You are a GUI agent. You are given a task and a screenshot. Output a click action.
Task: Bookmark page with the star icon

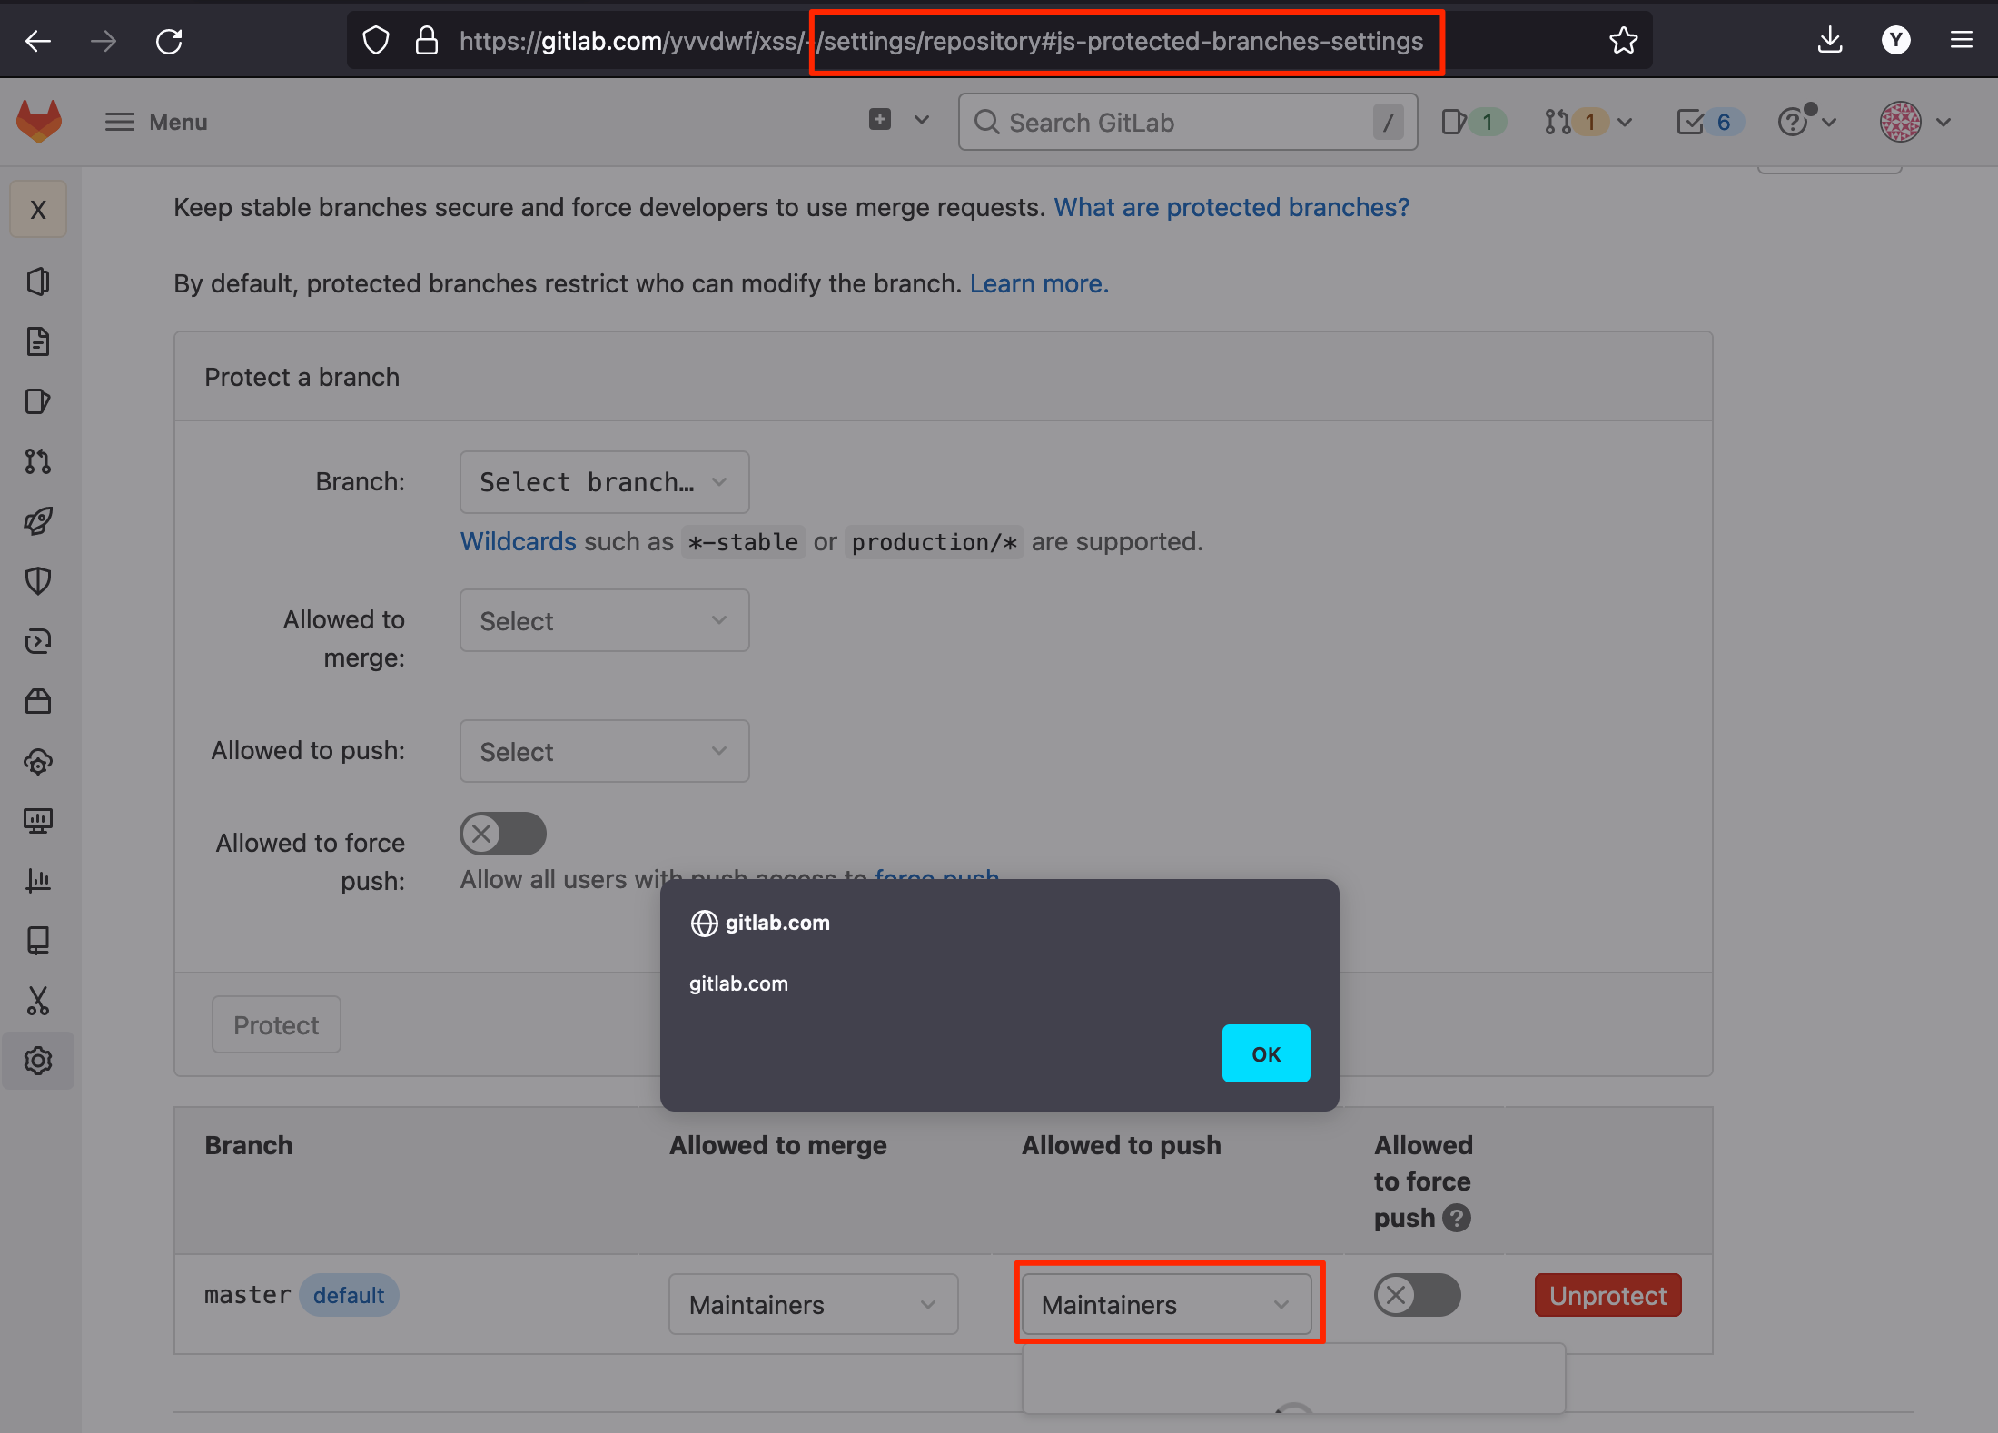[1623, 41]
